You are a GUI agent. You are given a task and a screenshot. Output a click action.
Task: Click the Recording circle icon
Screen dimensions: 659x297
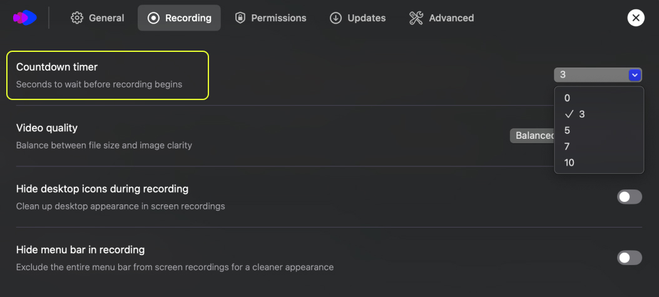153,18
